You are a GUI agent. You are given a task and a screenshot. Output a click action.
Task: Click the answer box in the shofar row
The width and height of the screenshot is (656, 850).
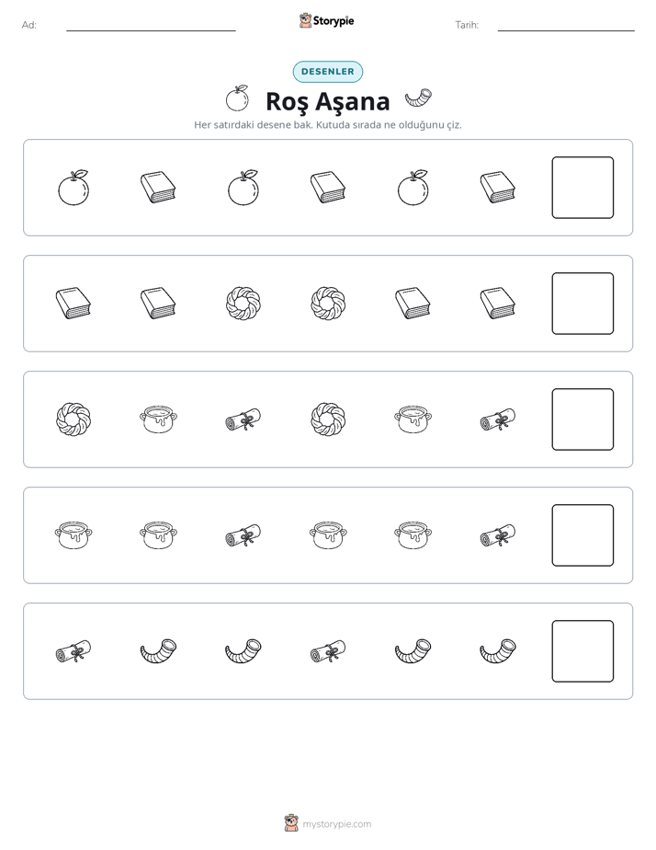[582, 651]
